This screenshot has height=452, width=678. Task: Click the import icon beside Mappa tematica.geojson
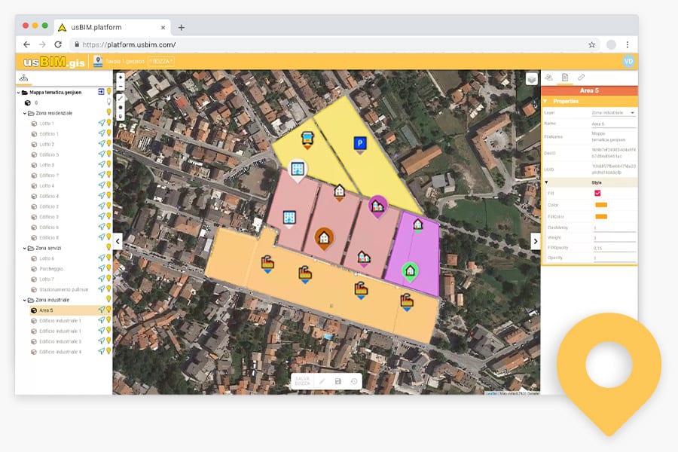click(x=101, y=92)
